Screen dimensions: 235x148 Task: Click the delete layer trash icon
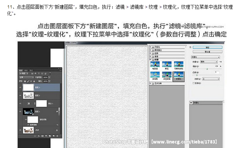click(57, 136)
